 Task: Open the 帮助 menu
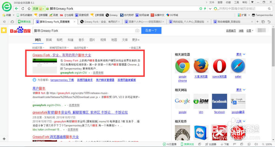245,2
